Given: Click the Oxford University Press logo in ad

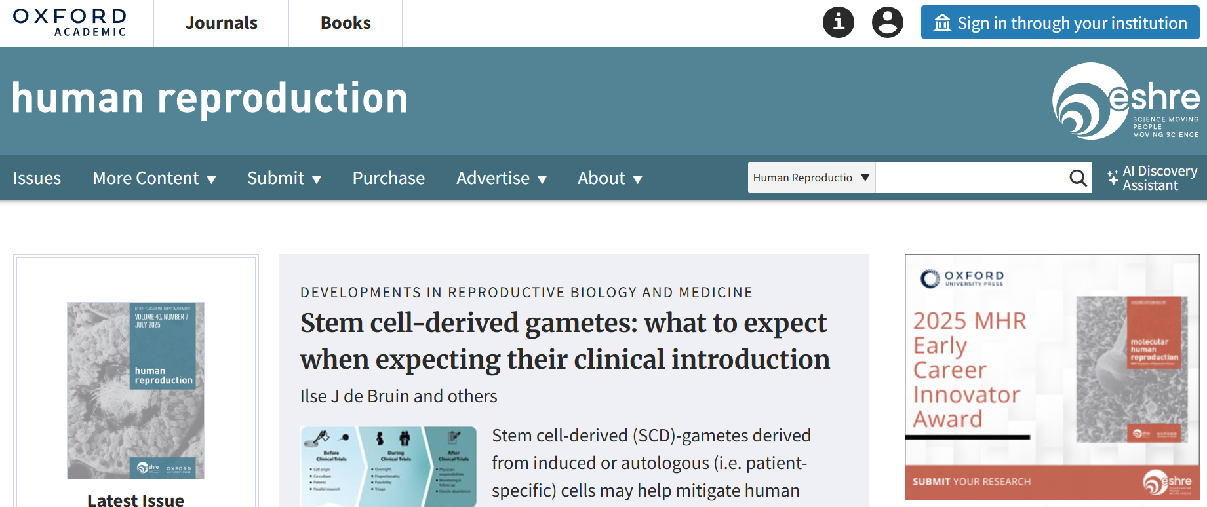Looking at the screenshot, I should (x=962, y=278).
